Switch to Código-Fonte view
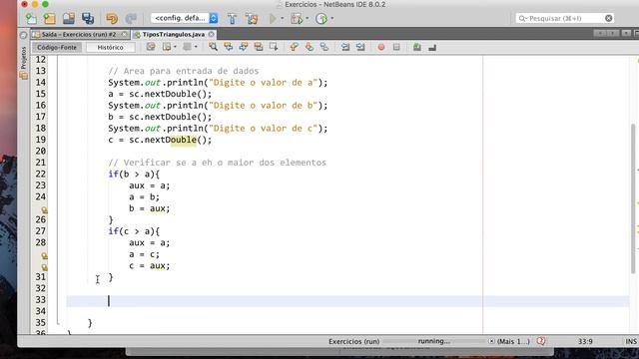This screenshot has height=359, width=639. tap(57, 47)
